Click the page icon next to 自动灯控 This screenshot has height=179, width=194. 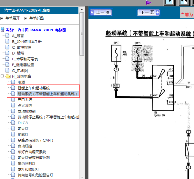click(13, 146)
